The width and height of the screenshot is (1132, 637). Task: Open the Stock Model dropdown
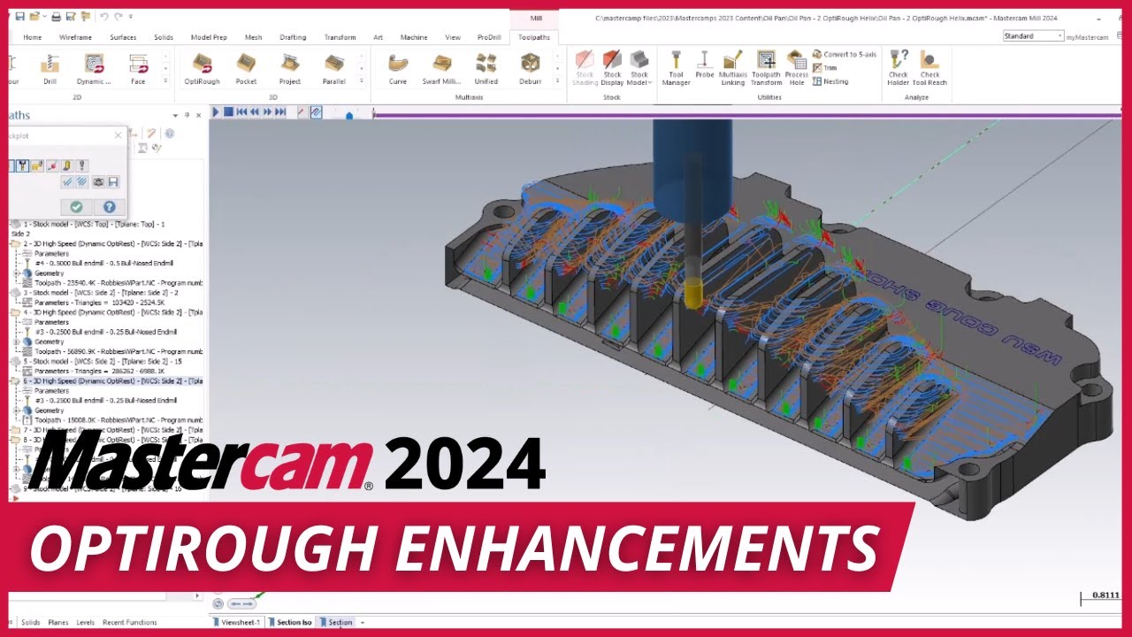click(639, 69)
